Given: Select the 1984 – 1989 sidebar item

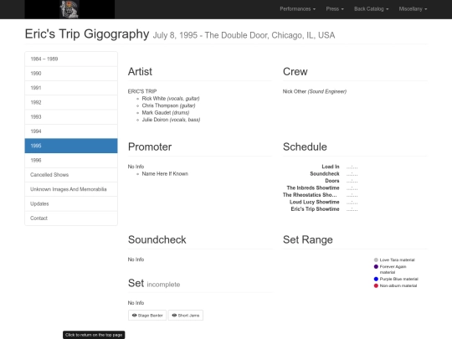Looking at the screenshot, I should coord(71,59).
